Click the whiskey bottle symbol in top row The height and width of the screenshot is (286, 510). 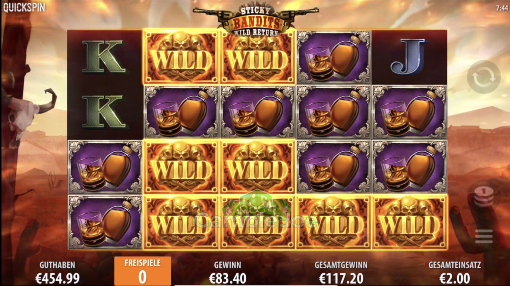[x=333, y=57]
